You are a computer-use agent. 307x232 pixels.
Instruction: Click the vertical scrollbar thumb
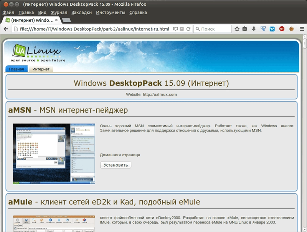coord(305,43)
